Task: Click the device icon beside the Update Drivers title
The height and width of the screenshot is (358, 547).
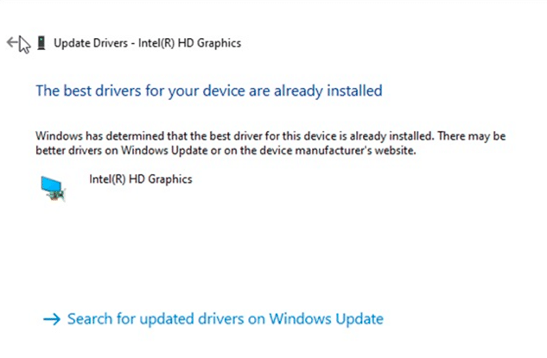Action: pyautogui.click(x=41, y=43)
